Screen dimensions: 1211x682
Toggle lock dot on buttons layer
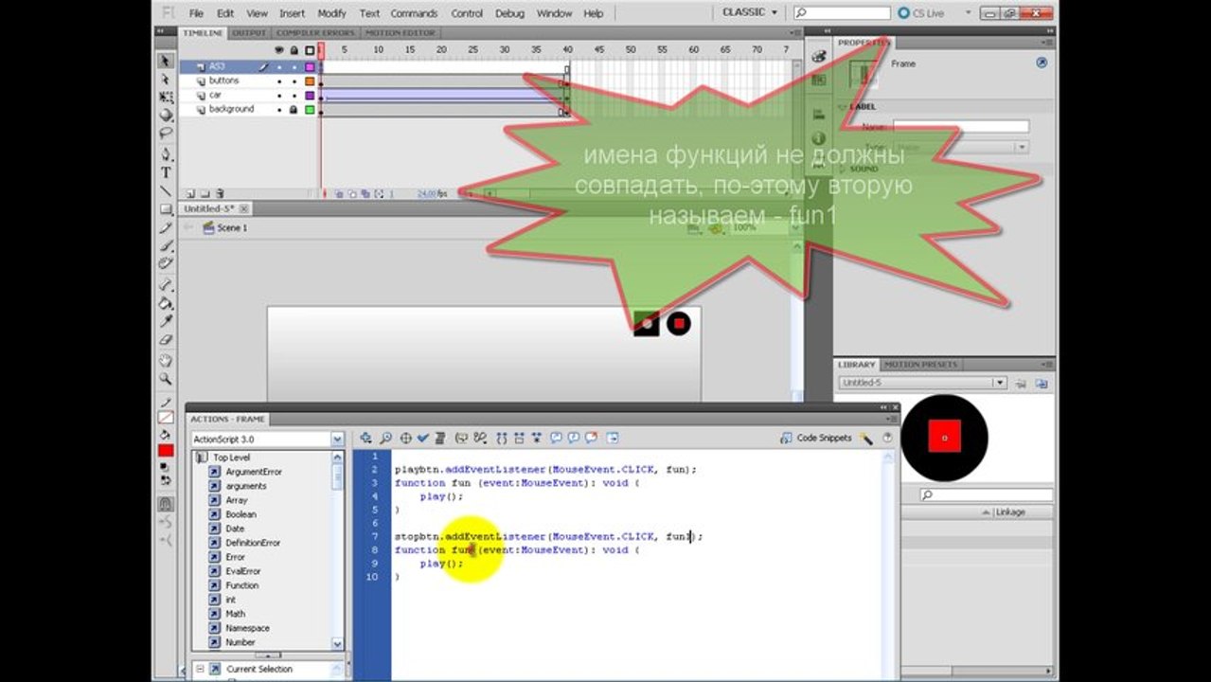tap(294, 81)
